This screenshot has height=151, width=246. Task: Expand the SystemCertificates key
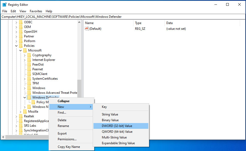click(25, 79)
